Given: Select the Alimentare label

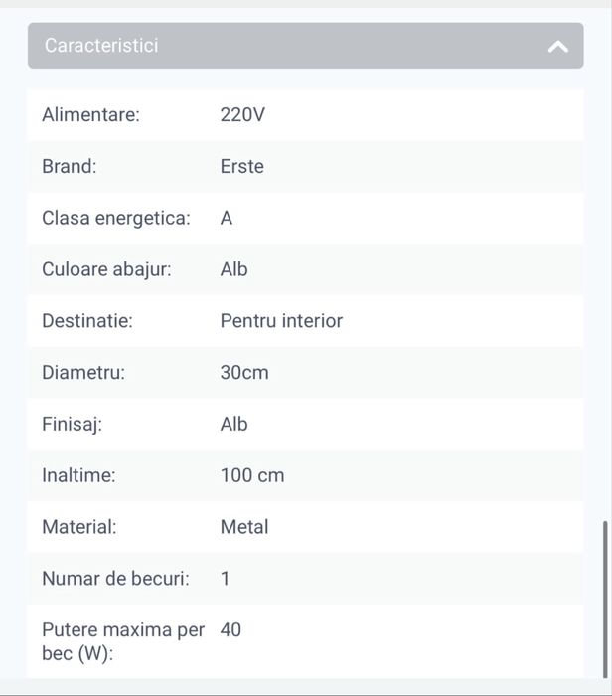Looking at the screenshot, I should point(90,115).
